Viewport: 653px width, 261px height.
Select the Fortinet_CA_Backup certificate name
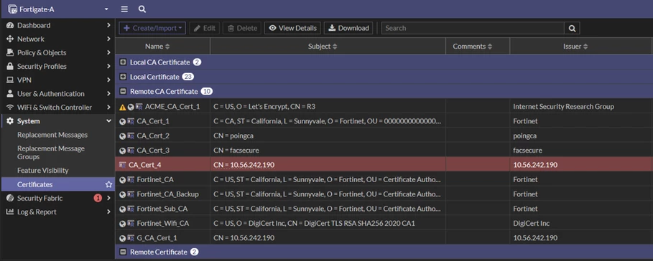click(x=168, y=194)
